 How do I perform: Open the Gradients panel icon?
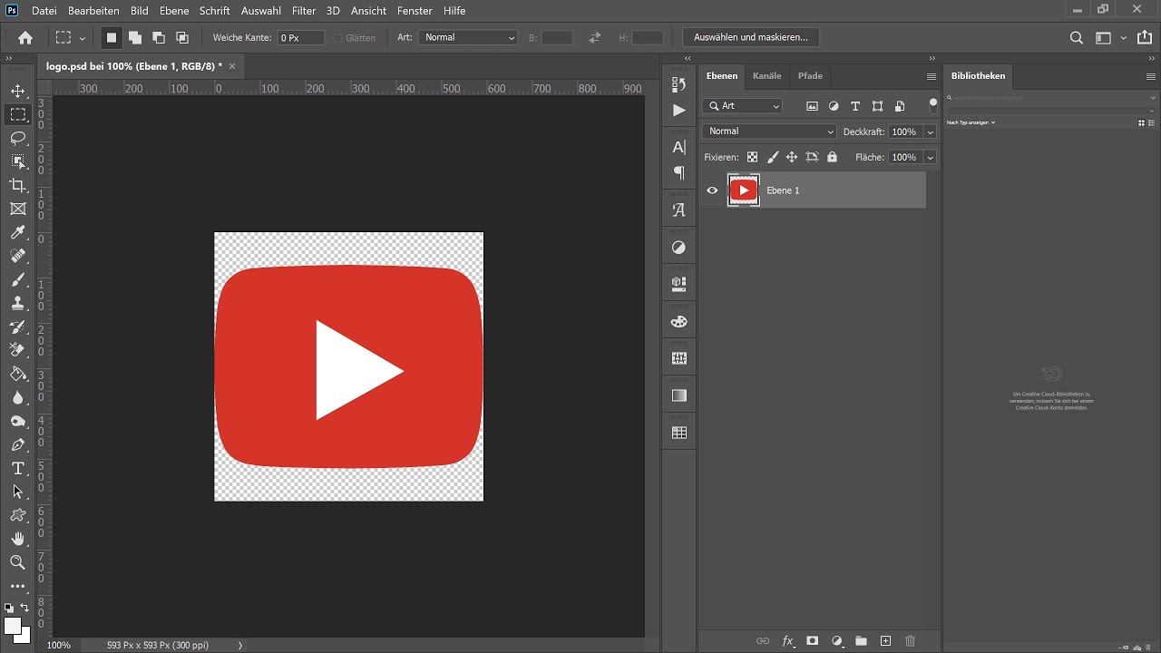tap(679, 395)
